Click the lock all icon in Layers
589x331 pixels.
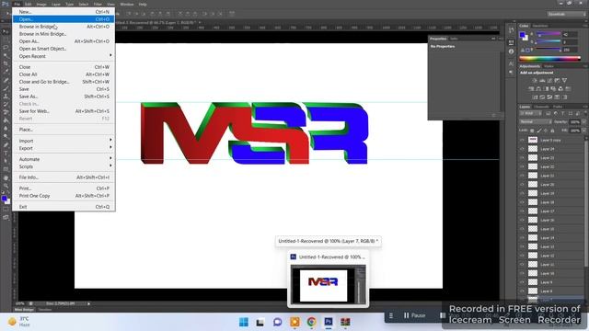552,131
